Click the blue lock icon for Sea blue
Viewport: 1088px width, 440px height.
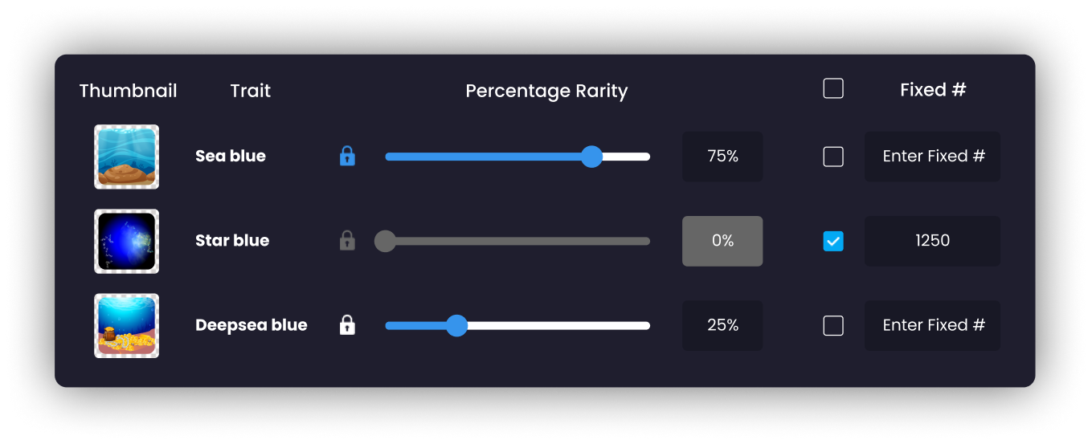pyautogui.click(x=347, y=156)
